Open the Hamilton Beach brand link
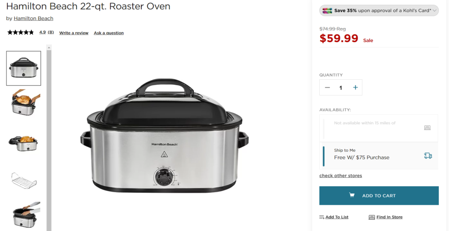449x231 pixels. tap(33, 18)
